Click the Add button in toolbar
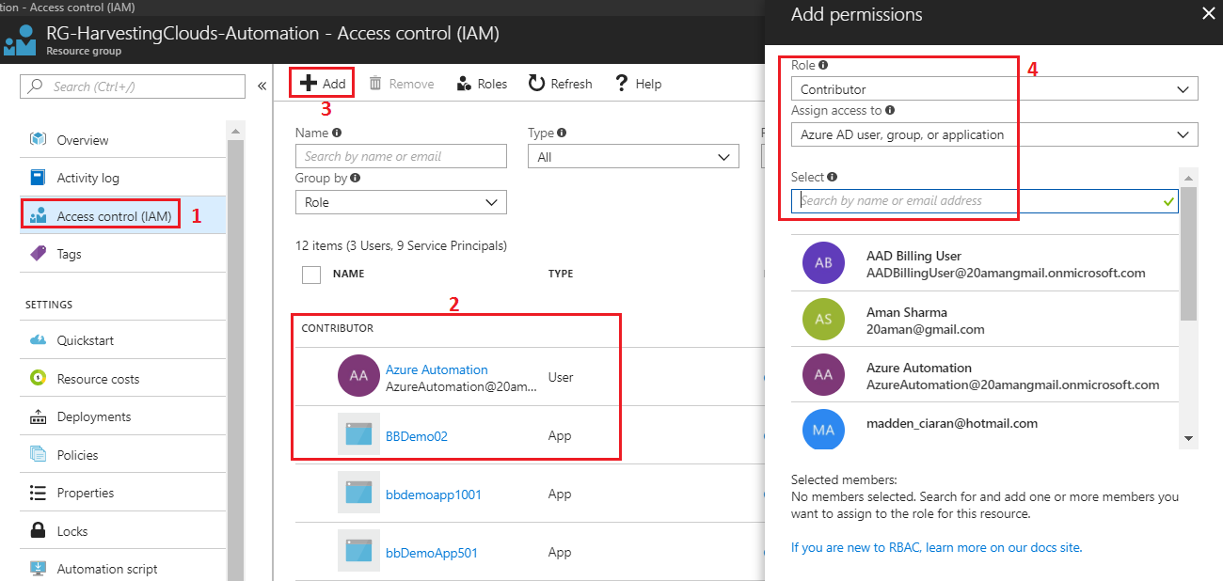Viewport: 1223px width, 581px height. click(x=322, y=84)
